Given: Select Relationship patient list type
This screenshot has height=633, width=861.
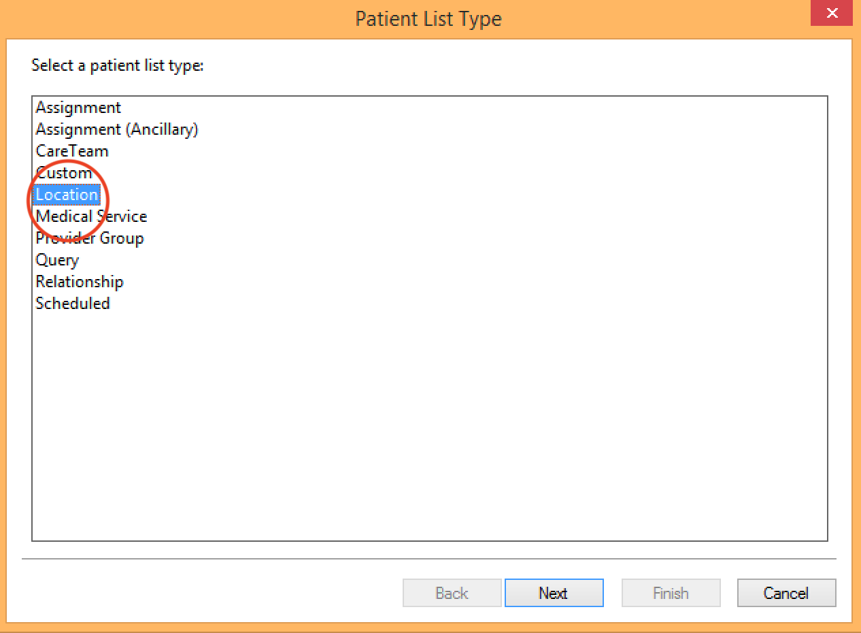Looking at the screenshot, I should point(80,282).
